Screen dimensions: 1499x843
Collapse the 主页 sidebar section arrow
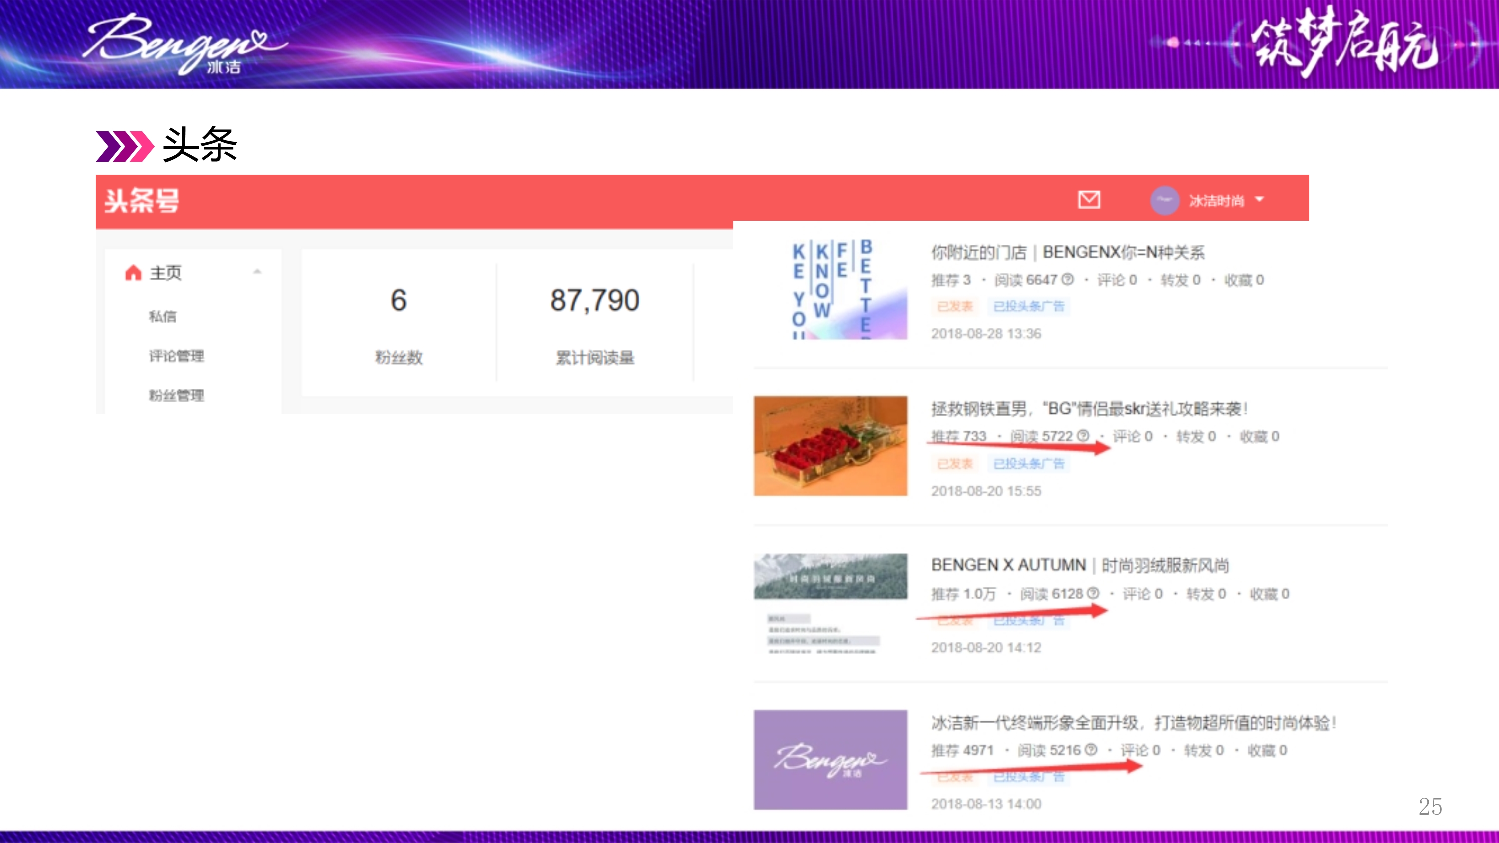(257, 272)
